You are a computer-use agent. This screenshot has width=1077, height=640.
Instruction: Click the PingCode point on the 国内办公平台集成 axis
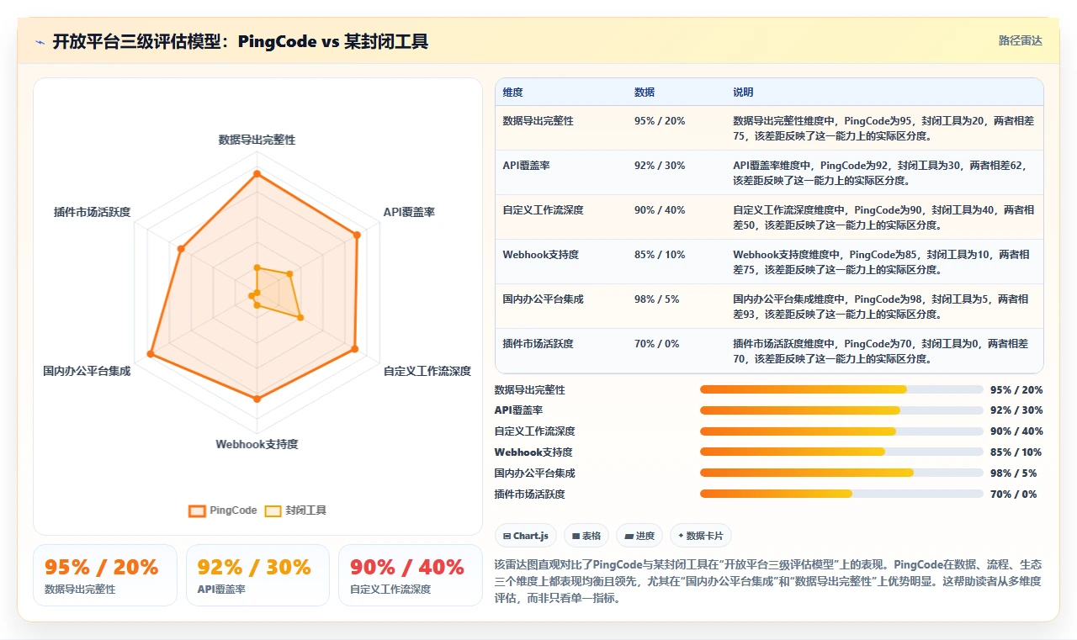click(x=151, y=354)
